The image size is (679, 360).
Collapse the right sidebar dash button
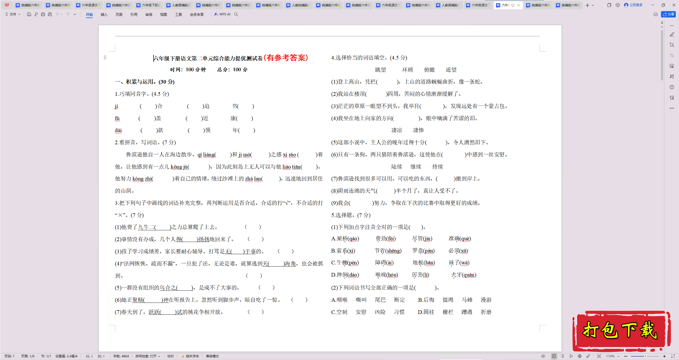[x=672, y=26]
